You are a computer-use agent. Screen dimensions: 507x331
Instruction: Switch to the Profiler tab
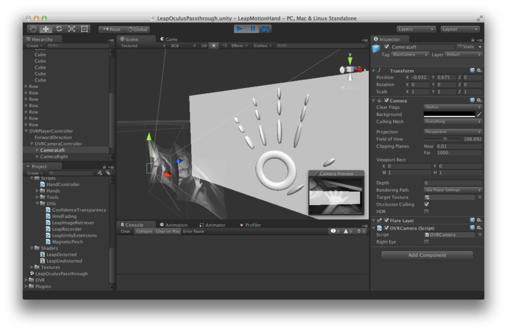(250, 225)
